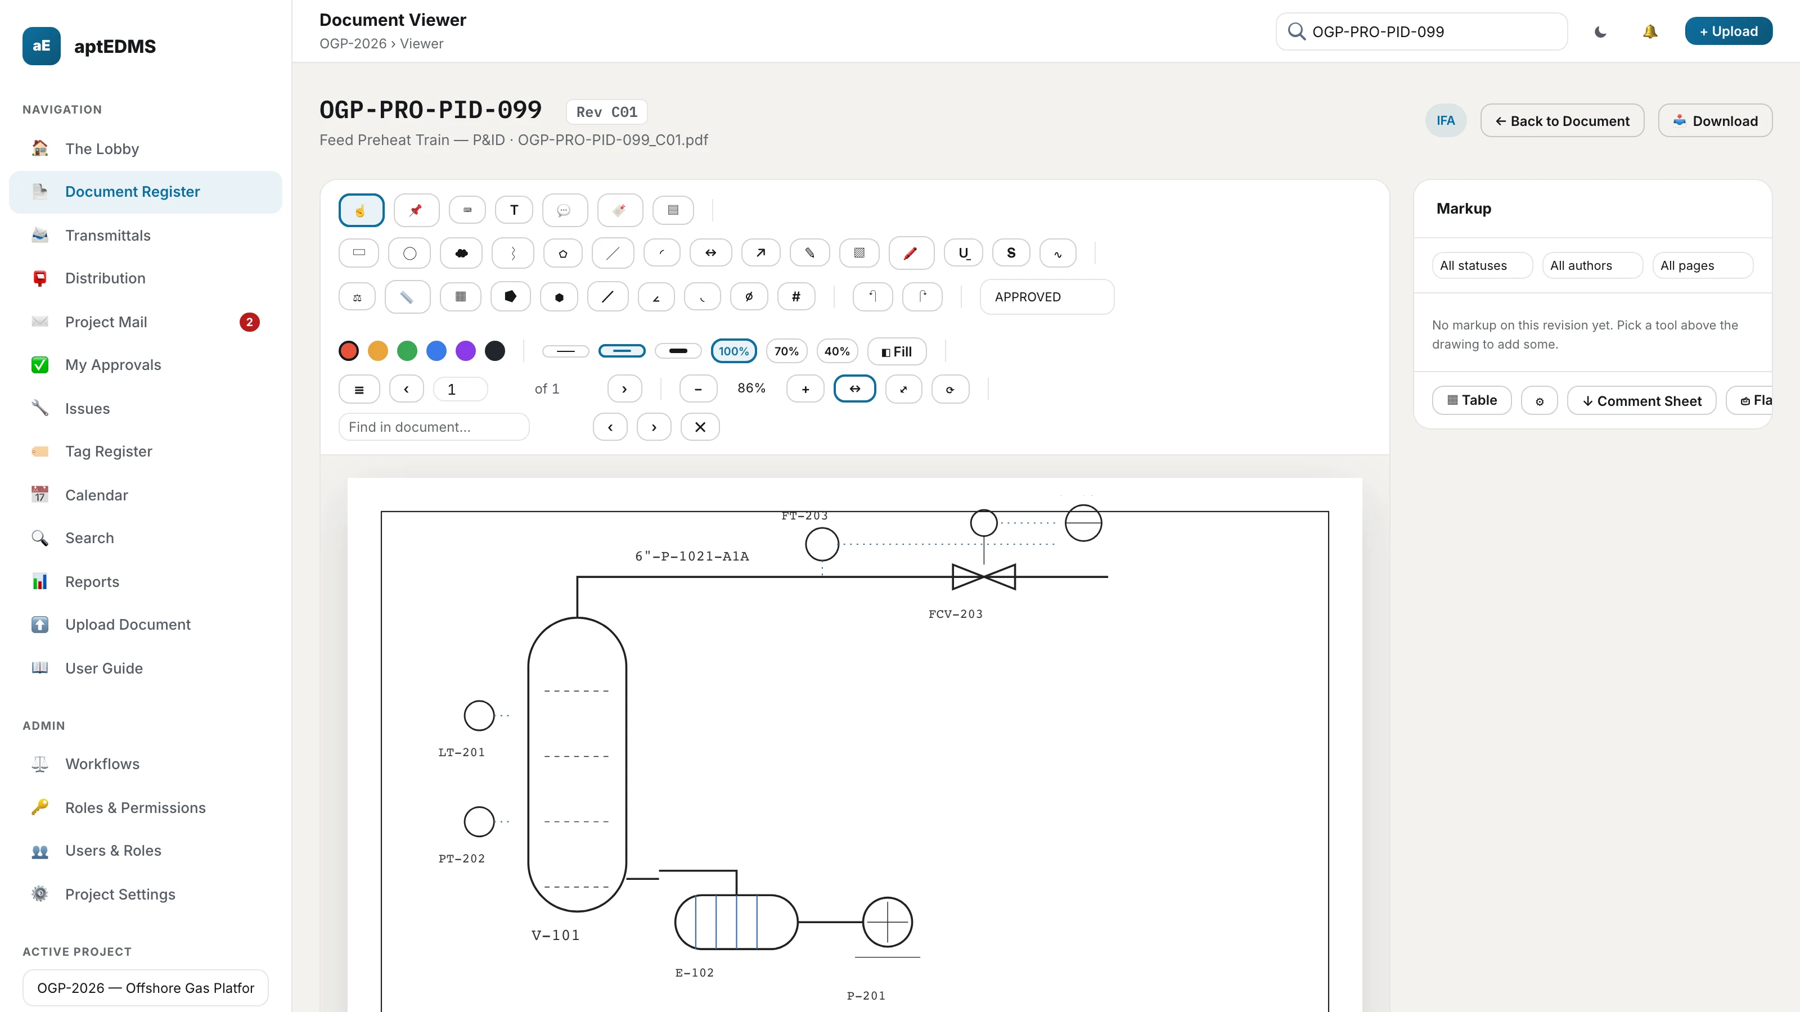Toggle dark mode moon icon
Image resolution: width=1800 pixels, height=1012 pixels.
1600,31
